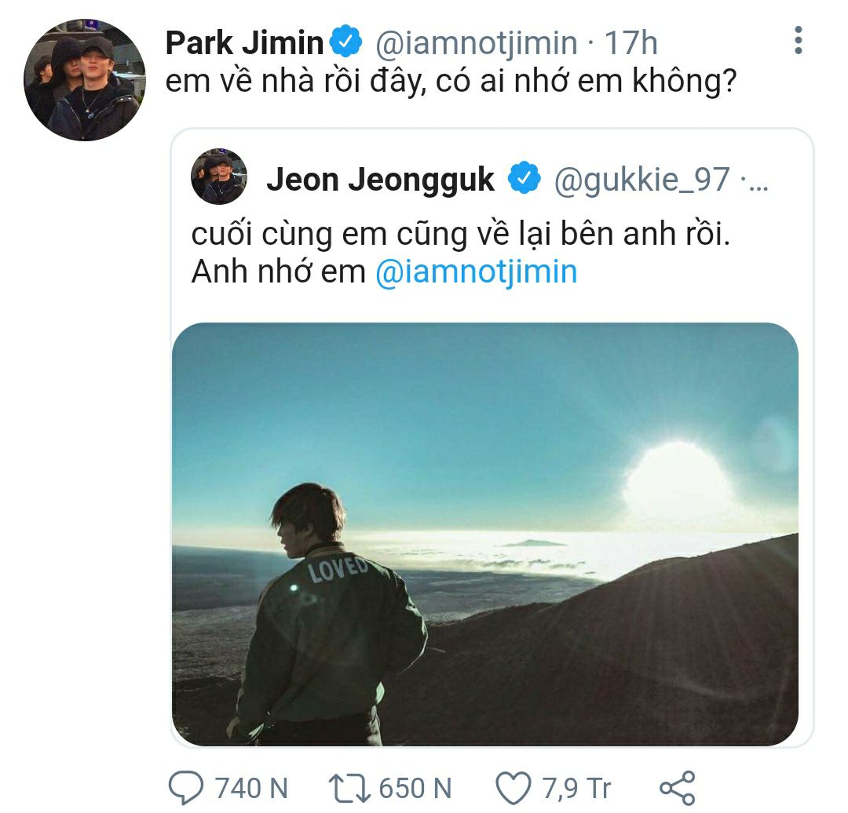Open Park Jimin's profile avatar
The height and width of the screenshot is (813, 848).
coord(85,80)
